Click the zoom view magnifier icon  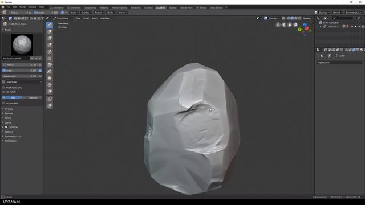click(295, 24)
